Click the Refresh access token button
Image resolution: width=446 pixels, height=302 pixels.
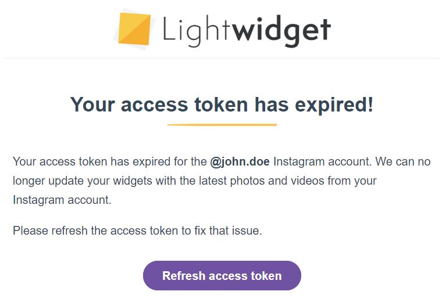pyautogui.click(x=222, y=276)
